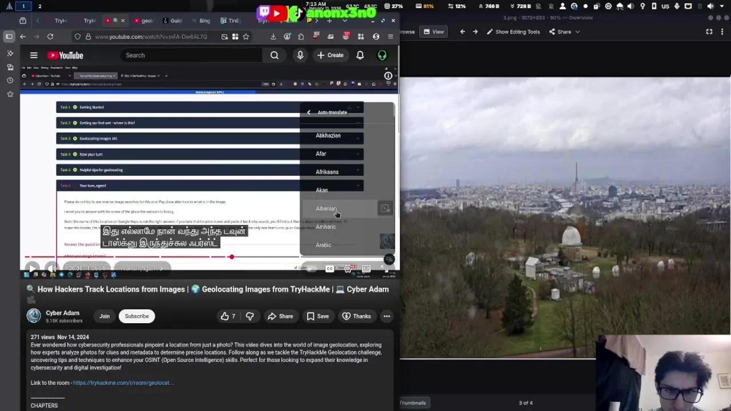
Task: Open the video settings gear
Action: 347,268
